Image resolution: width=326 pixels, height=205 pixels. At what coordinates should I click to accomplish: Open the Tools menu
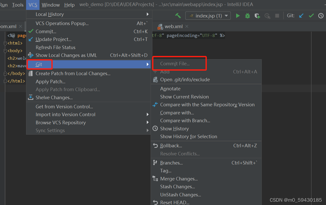point(18,5)
